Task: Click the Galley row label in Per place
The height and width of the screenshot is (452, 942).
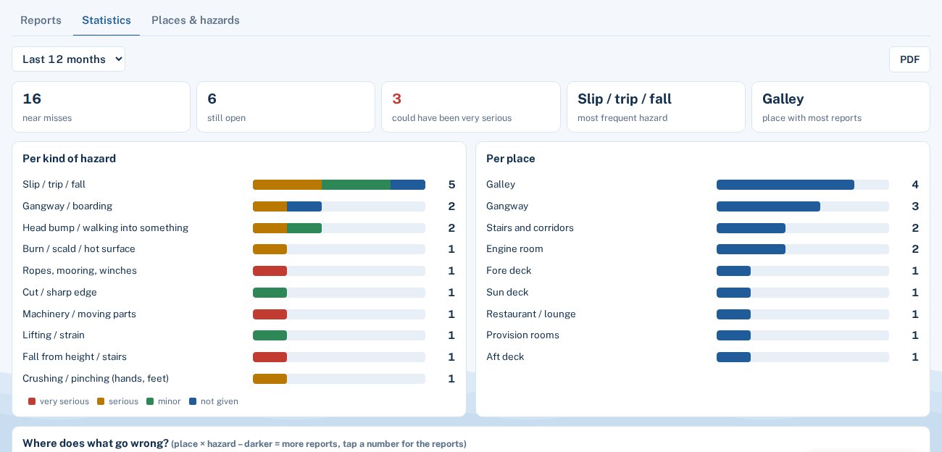Action: tap(501, 185)
